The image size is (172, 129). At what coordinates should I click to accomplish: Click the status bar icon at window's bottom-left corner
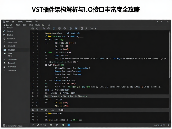pyautogui.click(x=4, y=126)
